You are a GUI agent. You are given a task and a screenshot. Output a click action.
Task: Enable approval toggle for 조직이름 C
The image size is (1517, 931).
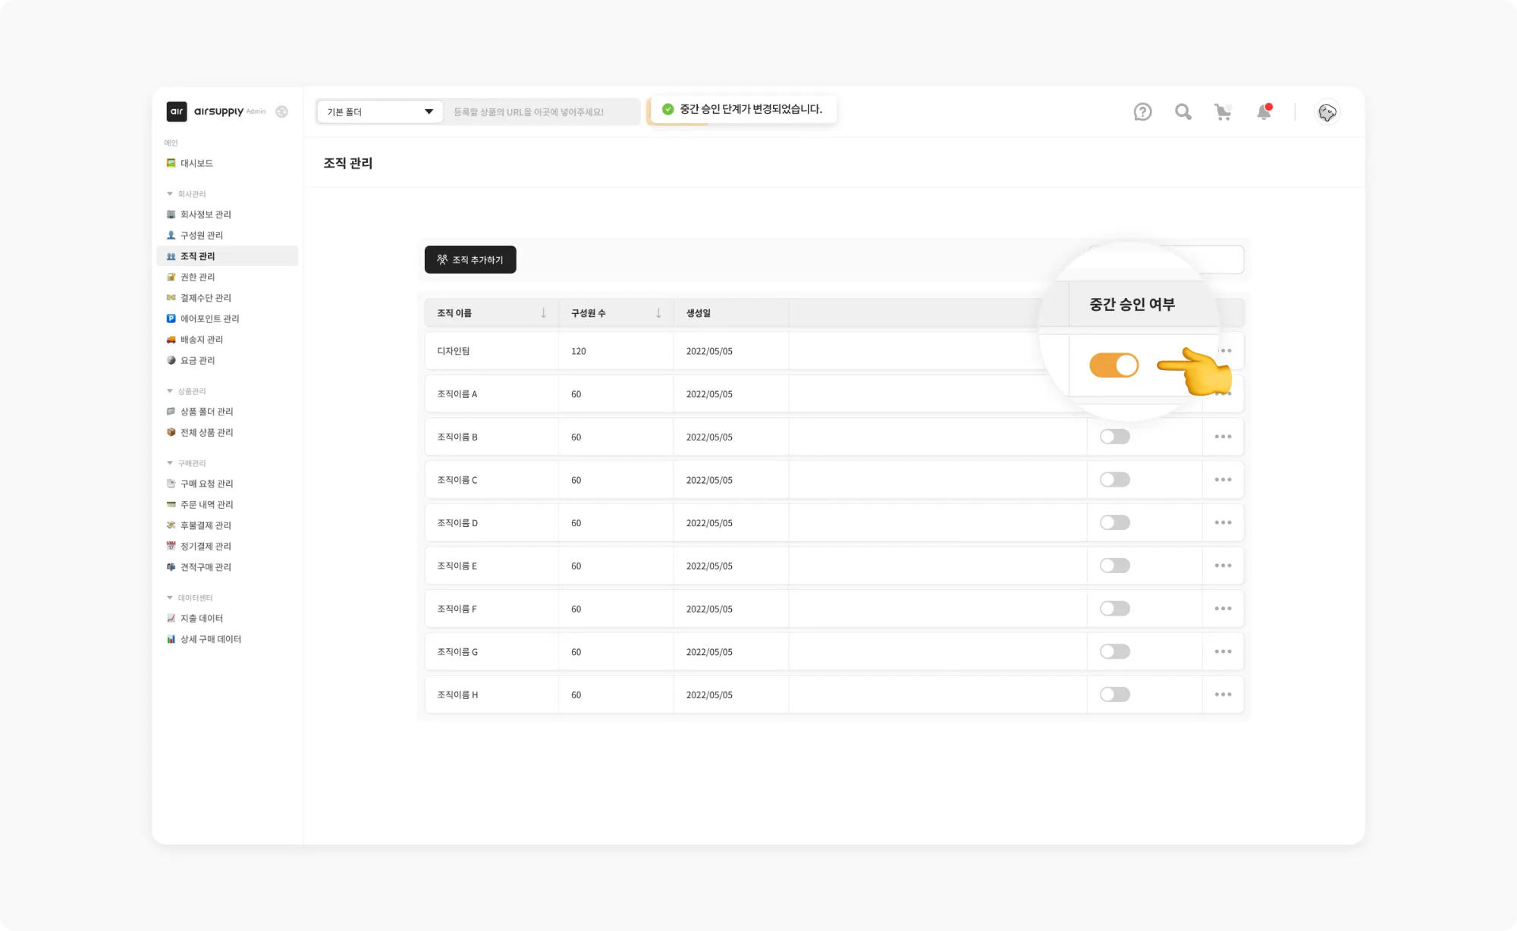pyautogui.click(x=1114, y=480)
